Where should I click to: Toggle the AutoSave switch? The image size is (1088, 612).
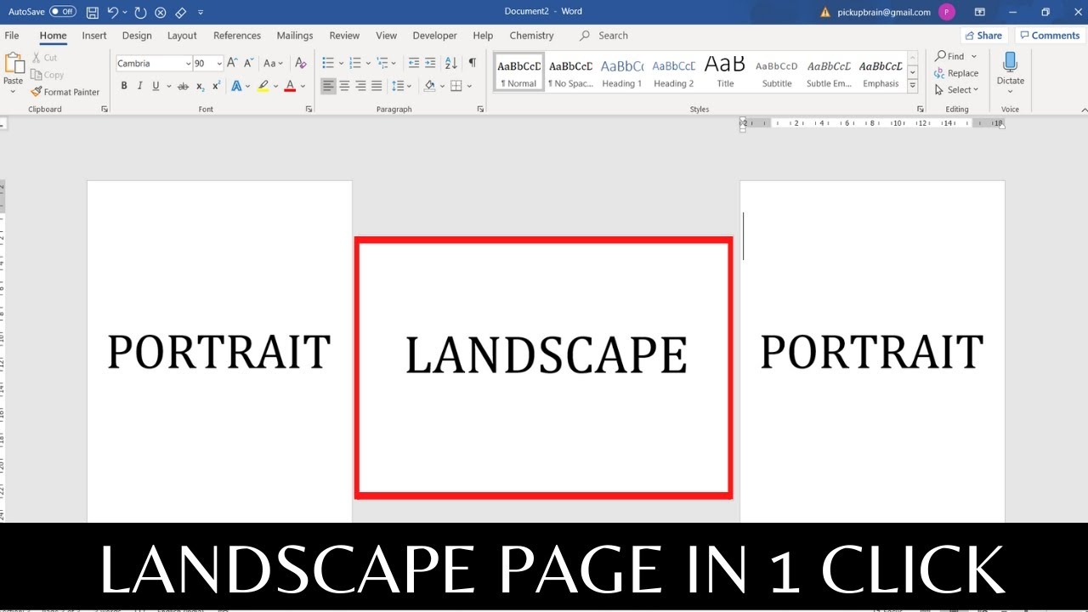tap(63, 12)
